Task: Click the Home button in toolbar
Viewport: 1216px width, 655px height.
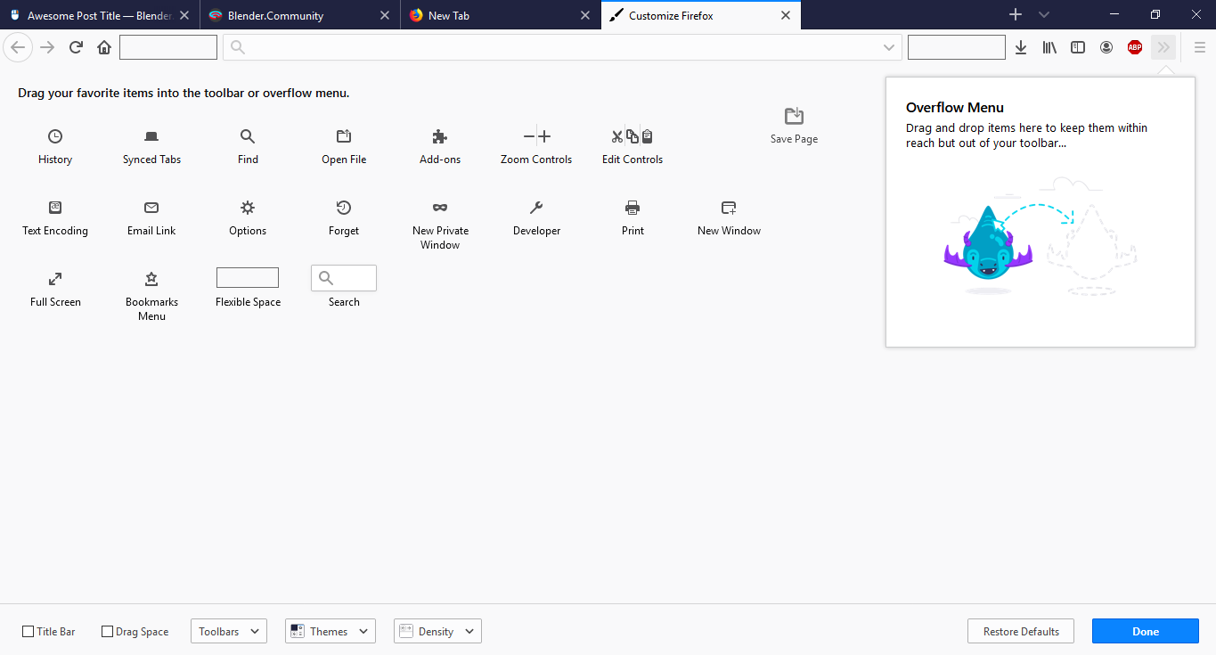Action: point(104,47)
